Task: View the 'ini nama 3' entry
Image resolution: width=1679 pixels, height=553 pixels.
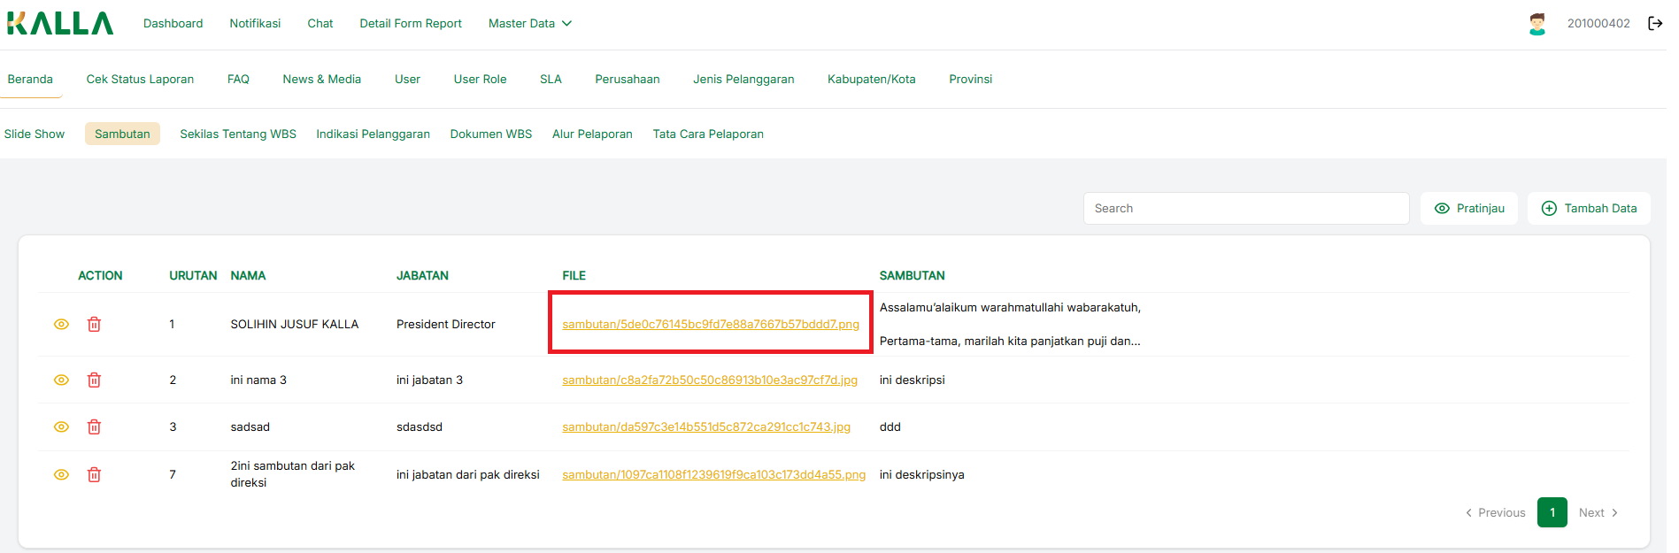Action: pos(61,380)
